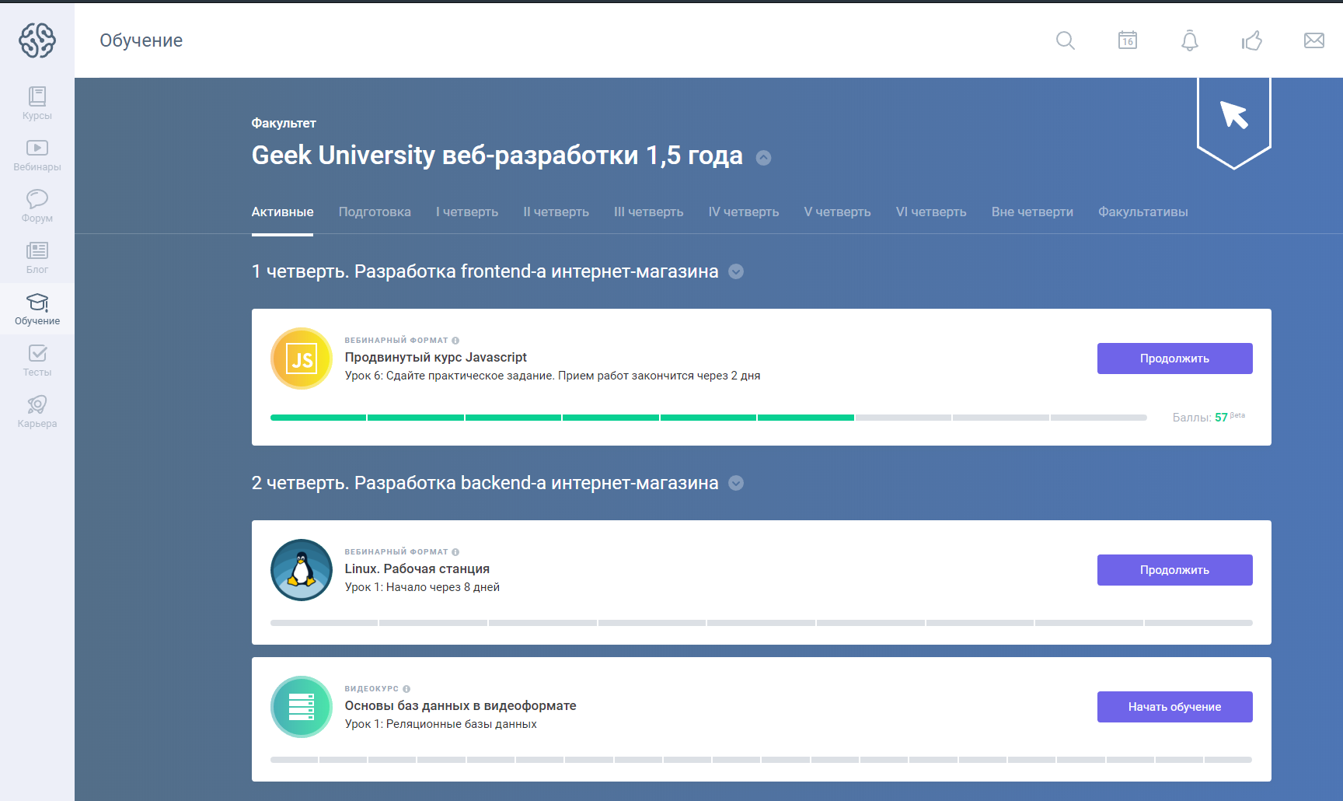Click the Geek University веб-разработки heading
1343x801 pixels.
click(497, 155)
